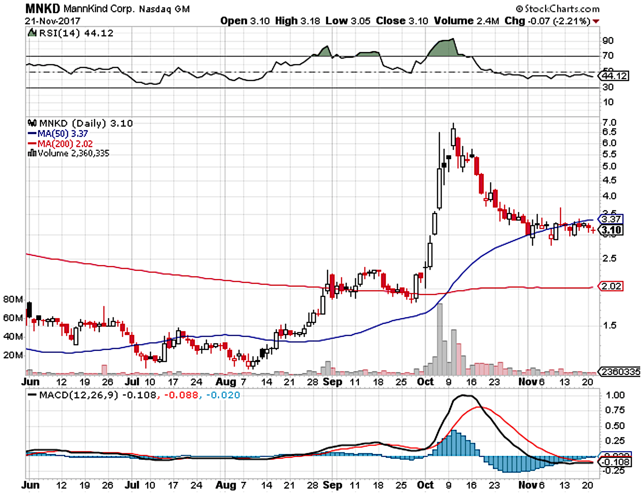Click the Nasdaq GM exchange label
The image size is (643, 495).
164,9
